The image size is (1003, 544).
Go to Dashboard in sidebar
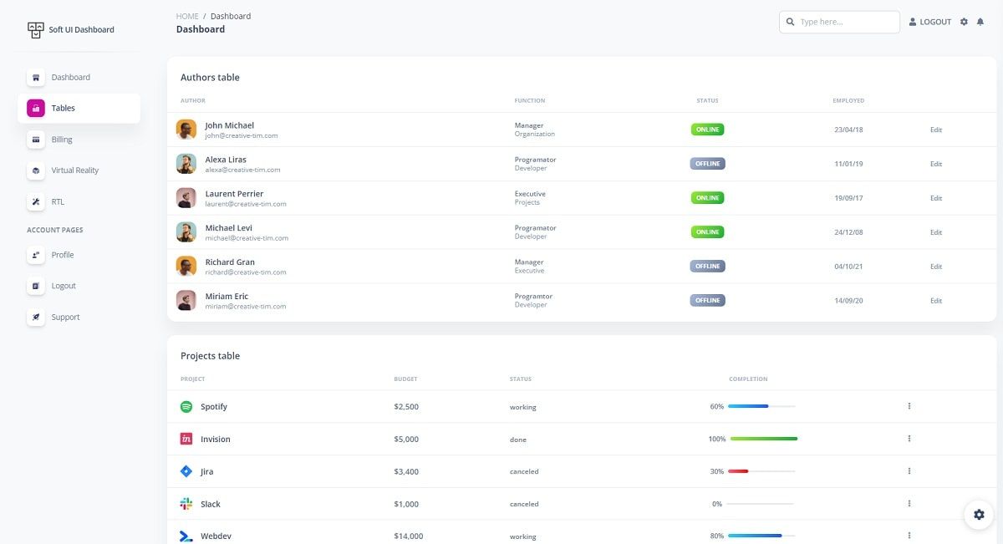coord(79,77)
